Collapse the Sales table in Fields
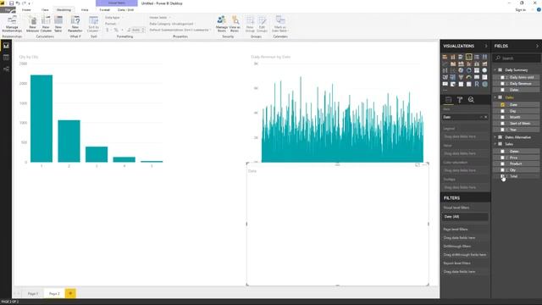This screenshot has height=305, width=542. click(x=495, y=144)
